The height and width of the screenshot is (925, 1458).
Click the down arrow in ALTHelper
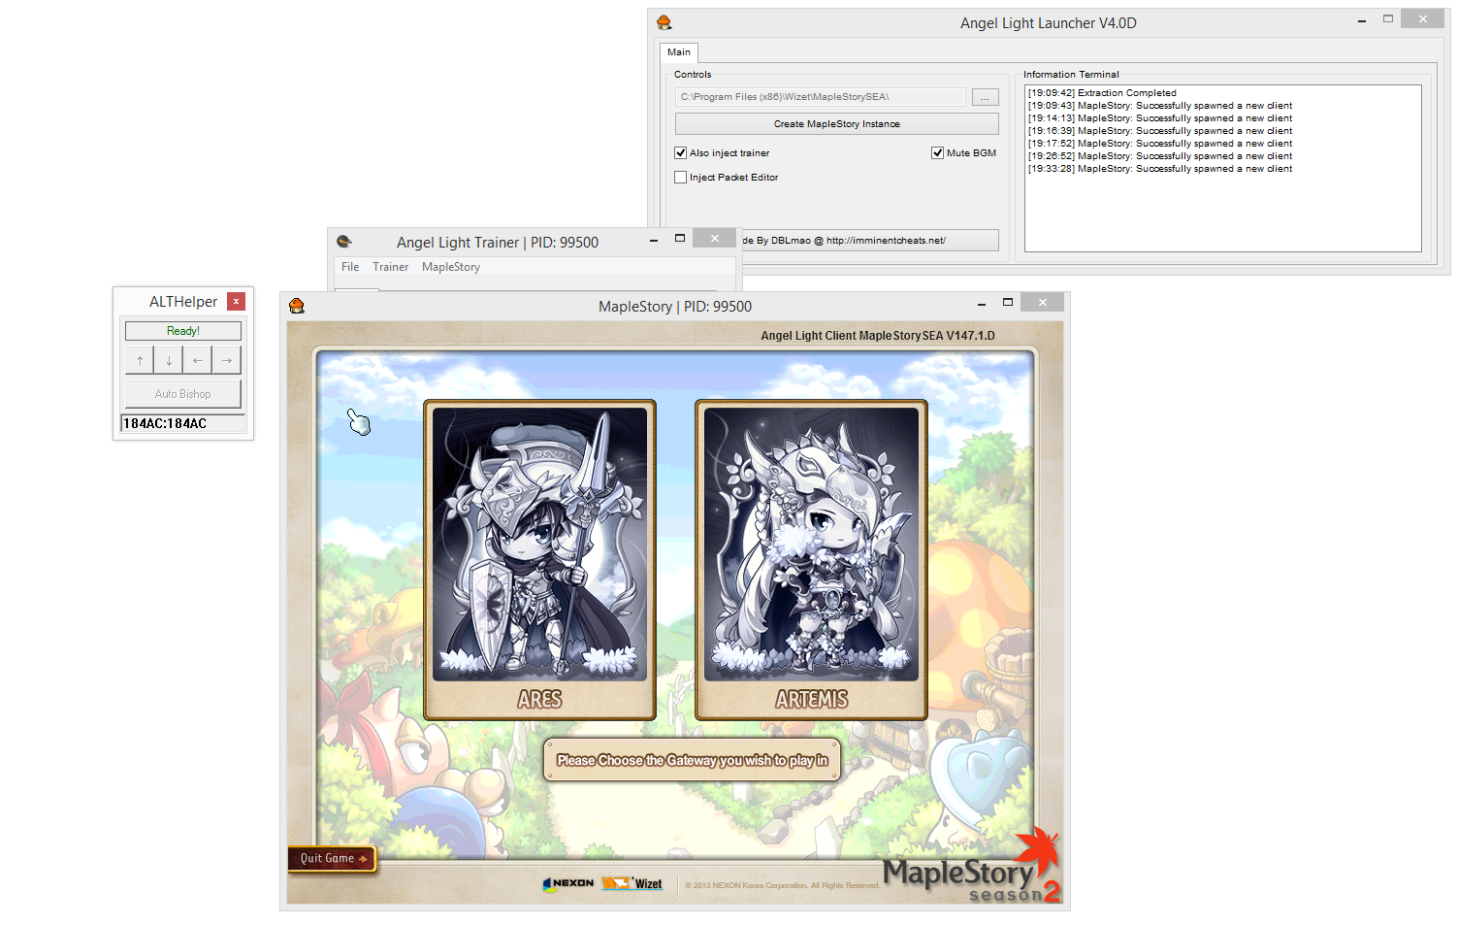click(169, 360)
